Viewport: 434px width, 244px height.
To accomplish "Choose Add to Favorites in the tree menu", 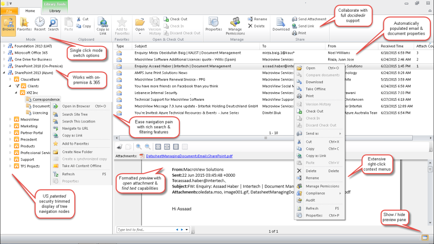I will [x=81, y=144].
